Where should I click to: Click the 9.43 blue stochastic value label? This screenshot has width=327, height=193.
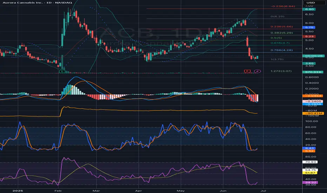click(x=309, y=148)
